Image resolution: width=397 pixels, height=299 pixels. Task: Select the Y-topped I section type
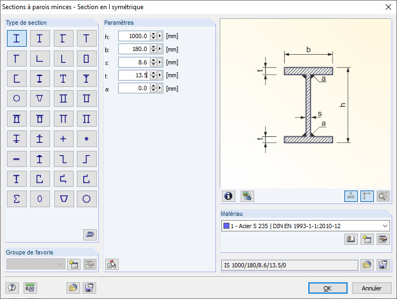tap(86, 79)
